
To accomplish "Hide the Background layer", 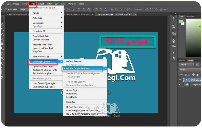I will (180, 84).
